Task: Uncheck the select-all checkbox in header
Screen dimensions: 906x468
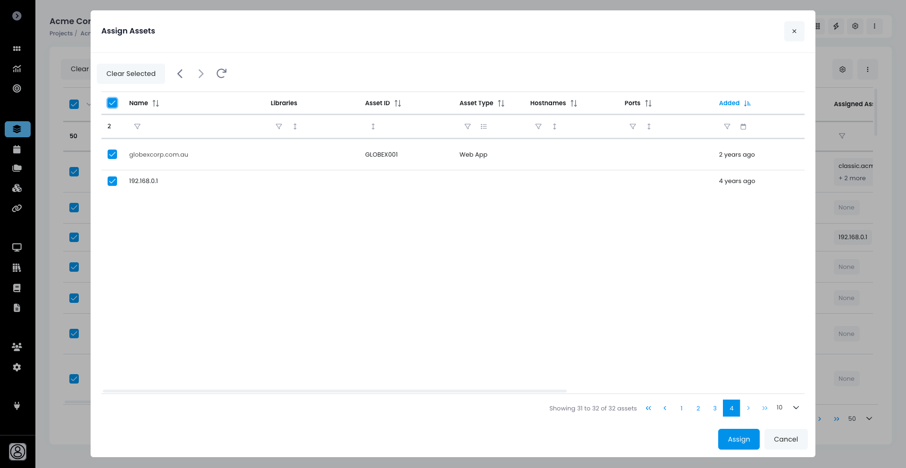Action: click(112, 103)
